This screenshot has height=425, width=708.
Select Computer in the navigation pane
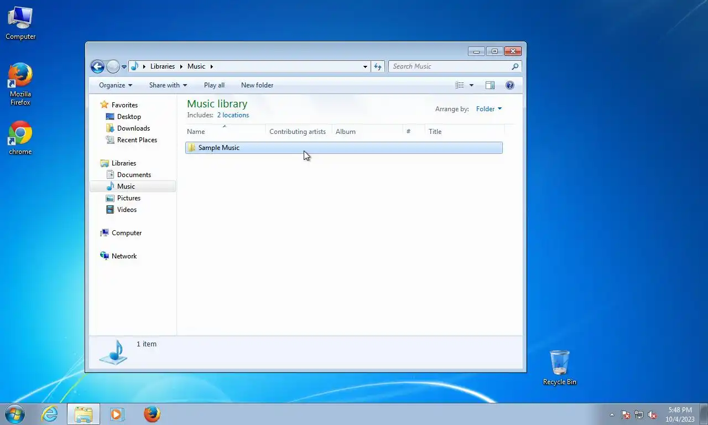click(x=127, y=233)
